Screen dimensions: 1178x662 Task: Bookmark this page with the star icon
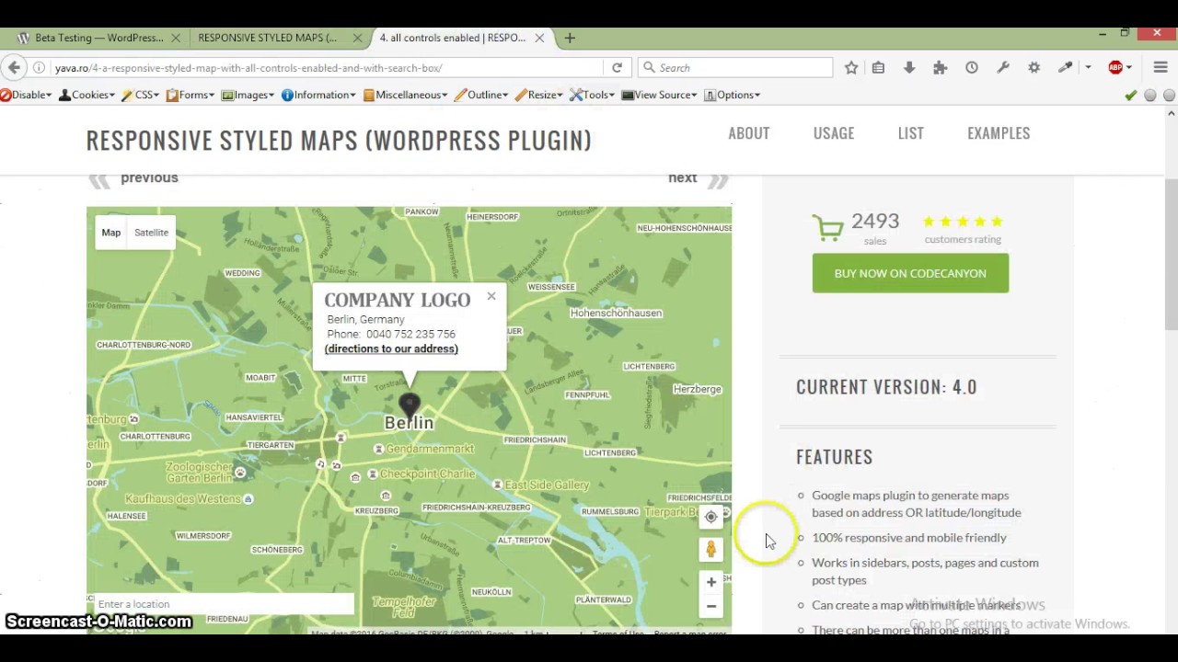click(x=851, y=67)
